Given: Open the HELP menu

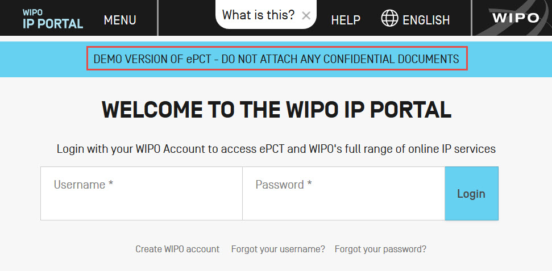Looking at the screenshot, I should pyautogui.click(x=346, y=20).
